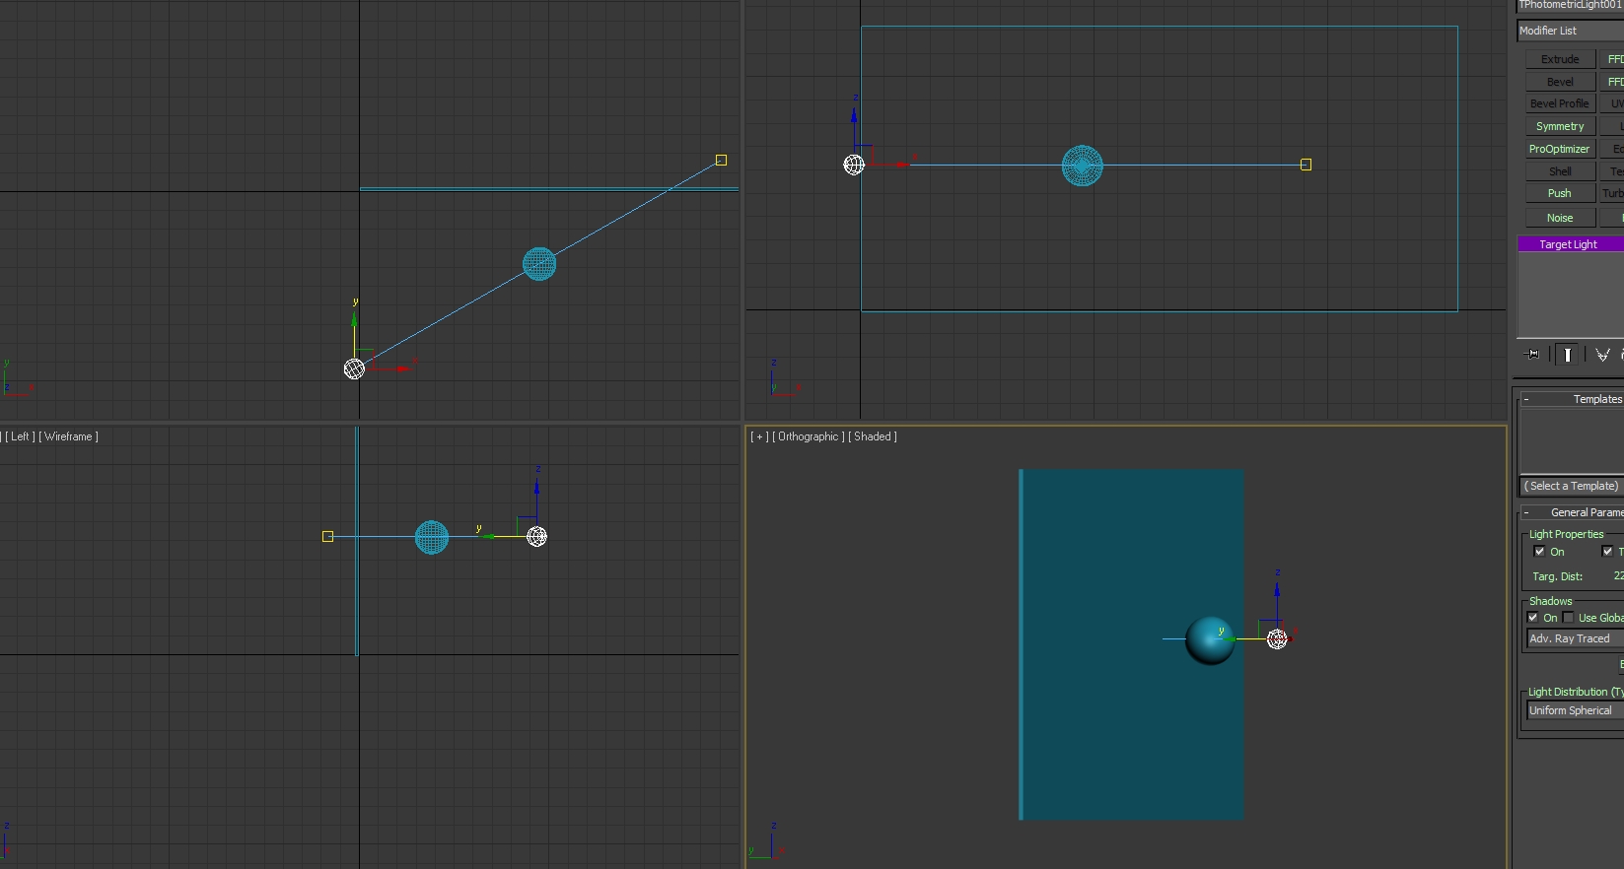Viewport: 1624px width, 869px height.
Task: Select the light target square in the Left viewport
Action: 327,536
